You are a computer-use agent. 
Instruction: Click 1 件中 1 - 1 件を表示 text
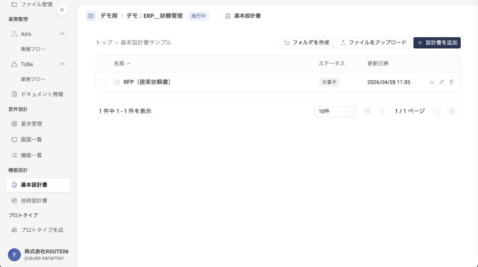(125, 111)
